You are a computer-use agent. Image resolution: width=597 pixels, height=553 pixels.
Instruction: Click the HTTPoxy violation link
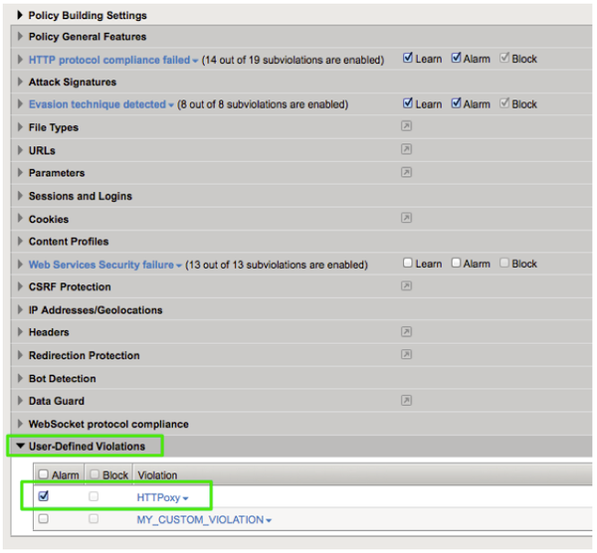(157, 496)
